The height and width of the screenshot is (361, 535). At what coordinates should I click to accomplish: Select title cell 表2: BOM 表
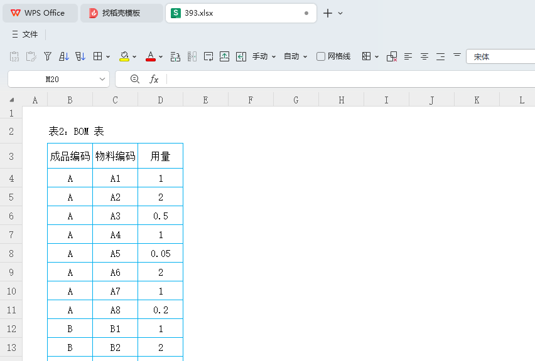click(x=76, y=131)
